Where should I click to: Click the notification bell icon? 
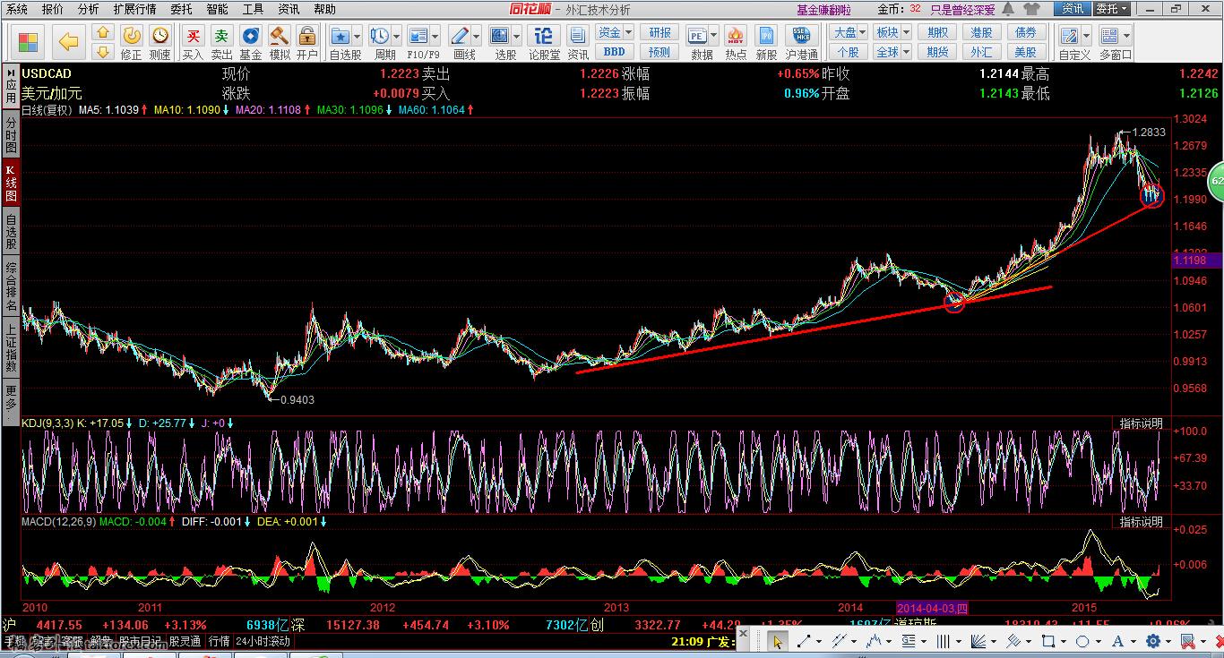1008,9
